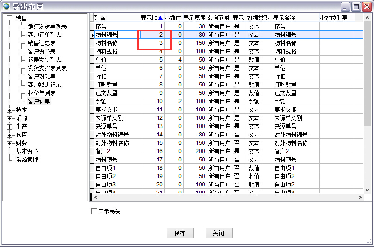This screenshot has height=247, width=374.
Task: Click the app icon in title bar
Action: coord(6,6)
